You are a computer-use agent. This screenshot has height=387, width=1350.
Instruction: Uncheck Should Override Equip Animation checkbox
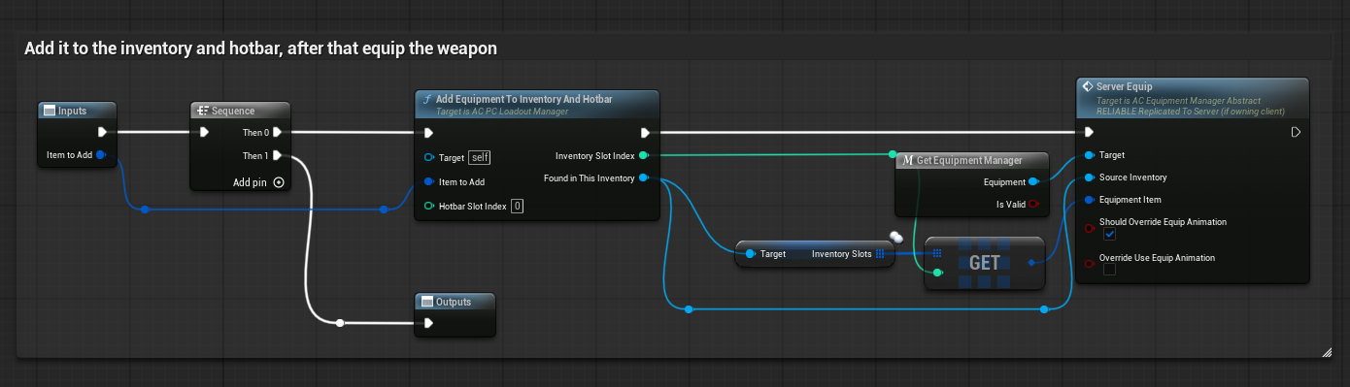point(1110,235)
